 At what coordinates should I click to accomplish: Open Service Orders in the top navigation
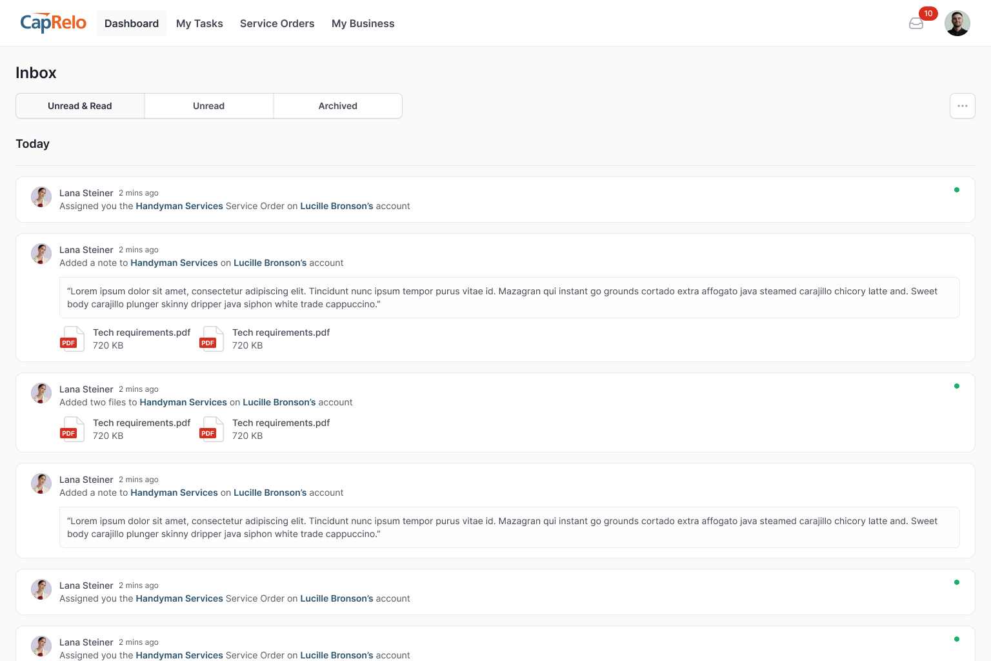pyautogui.click(x=277, y=23)
